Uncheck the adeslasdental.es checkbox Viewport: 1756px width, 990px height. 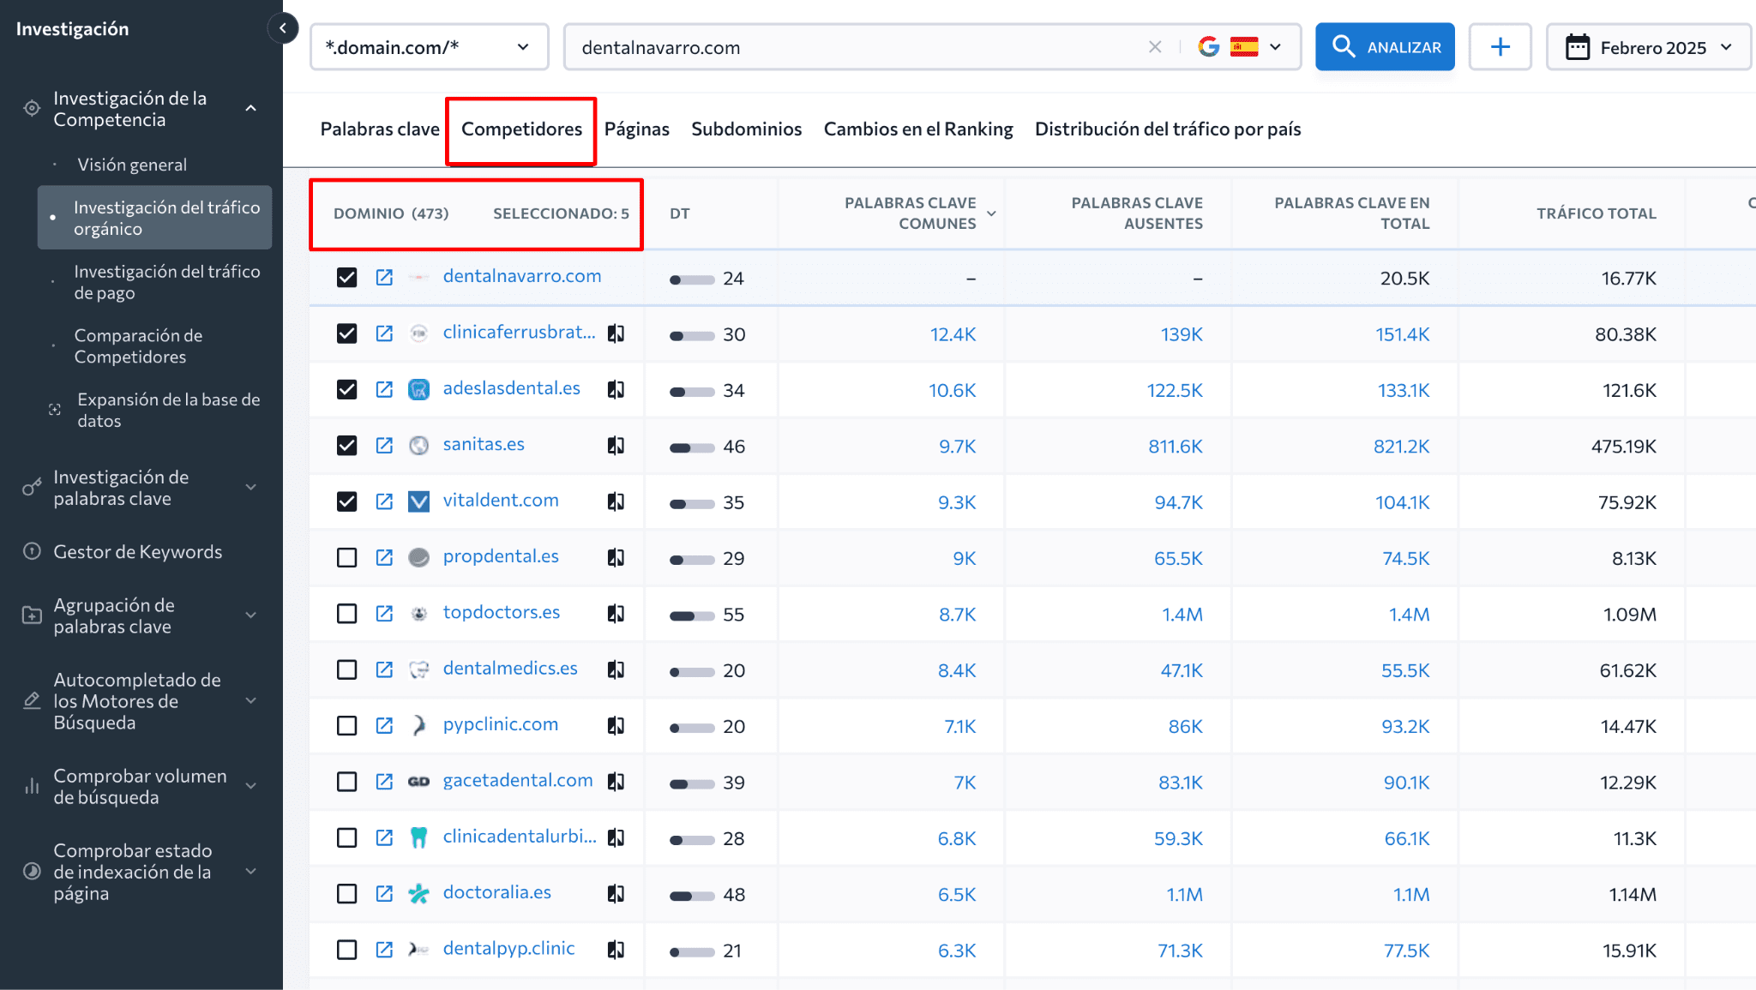point(346,389)
